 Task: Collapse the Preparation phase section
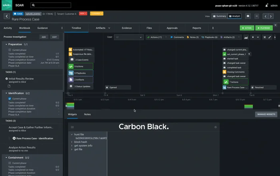[x=7, y=45]
